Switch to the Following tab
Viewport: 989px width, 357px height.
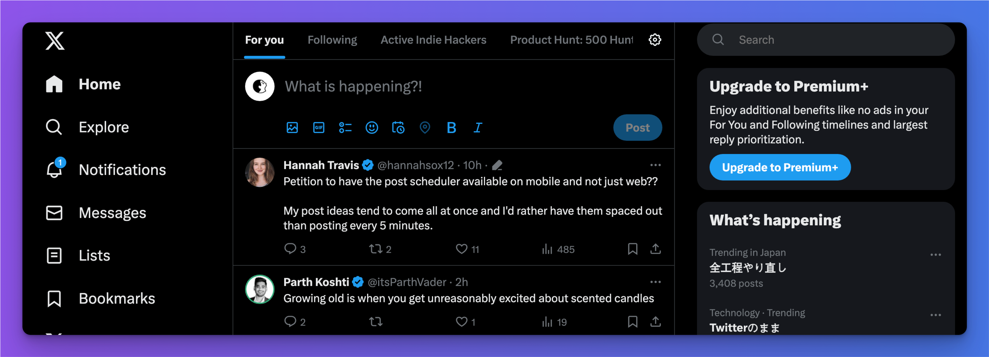click(x=332, y=40)
